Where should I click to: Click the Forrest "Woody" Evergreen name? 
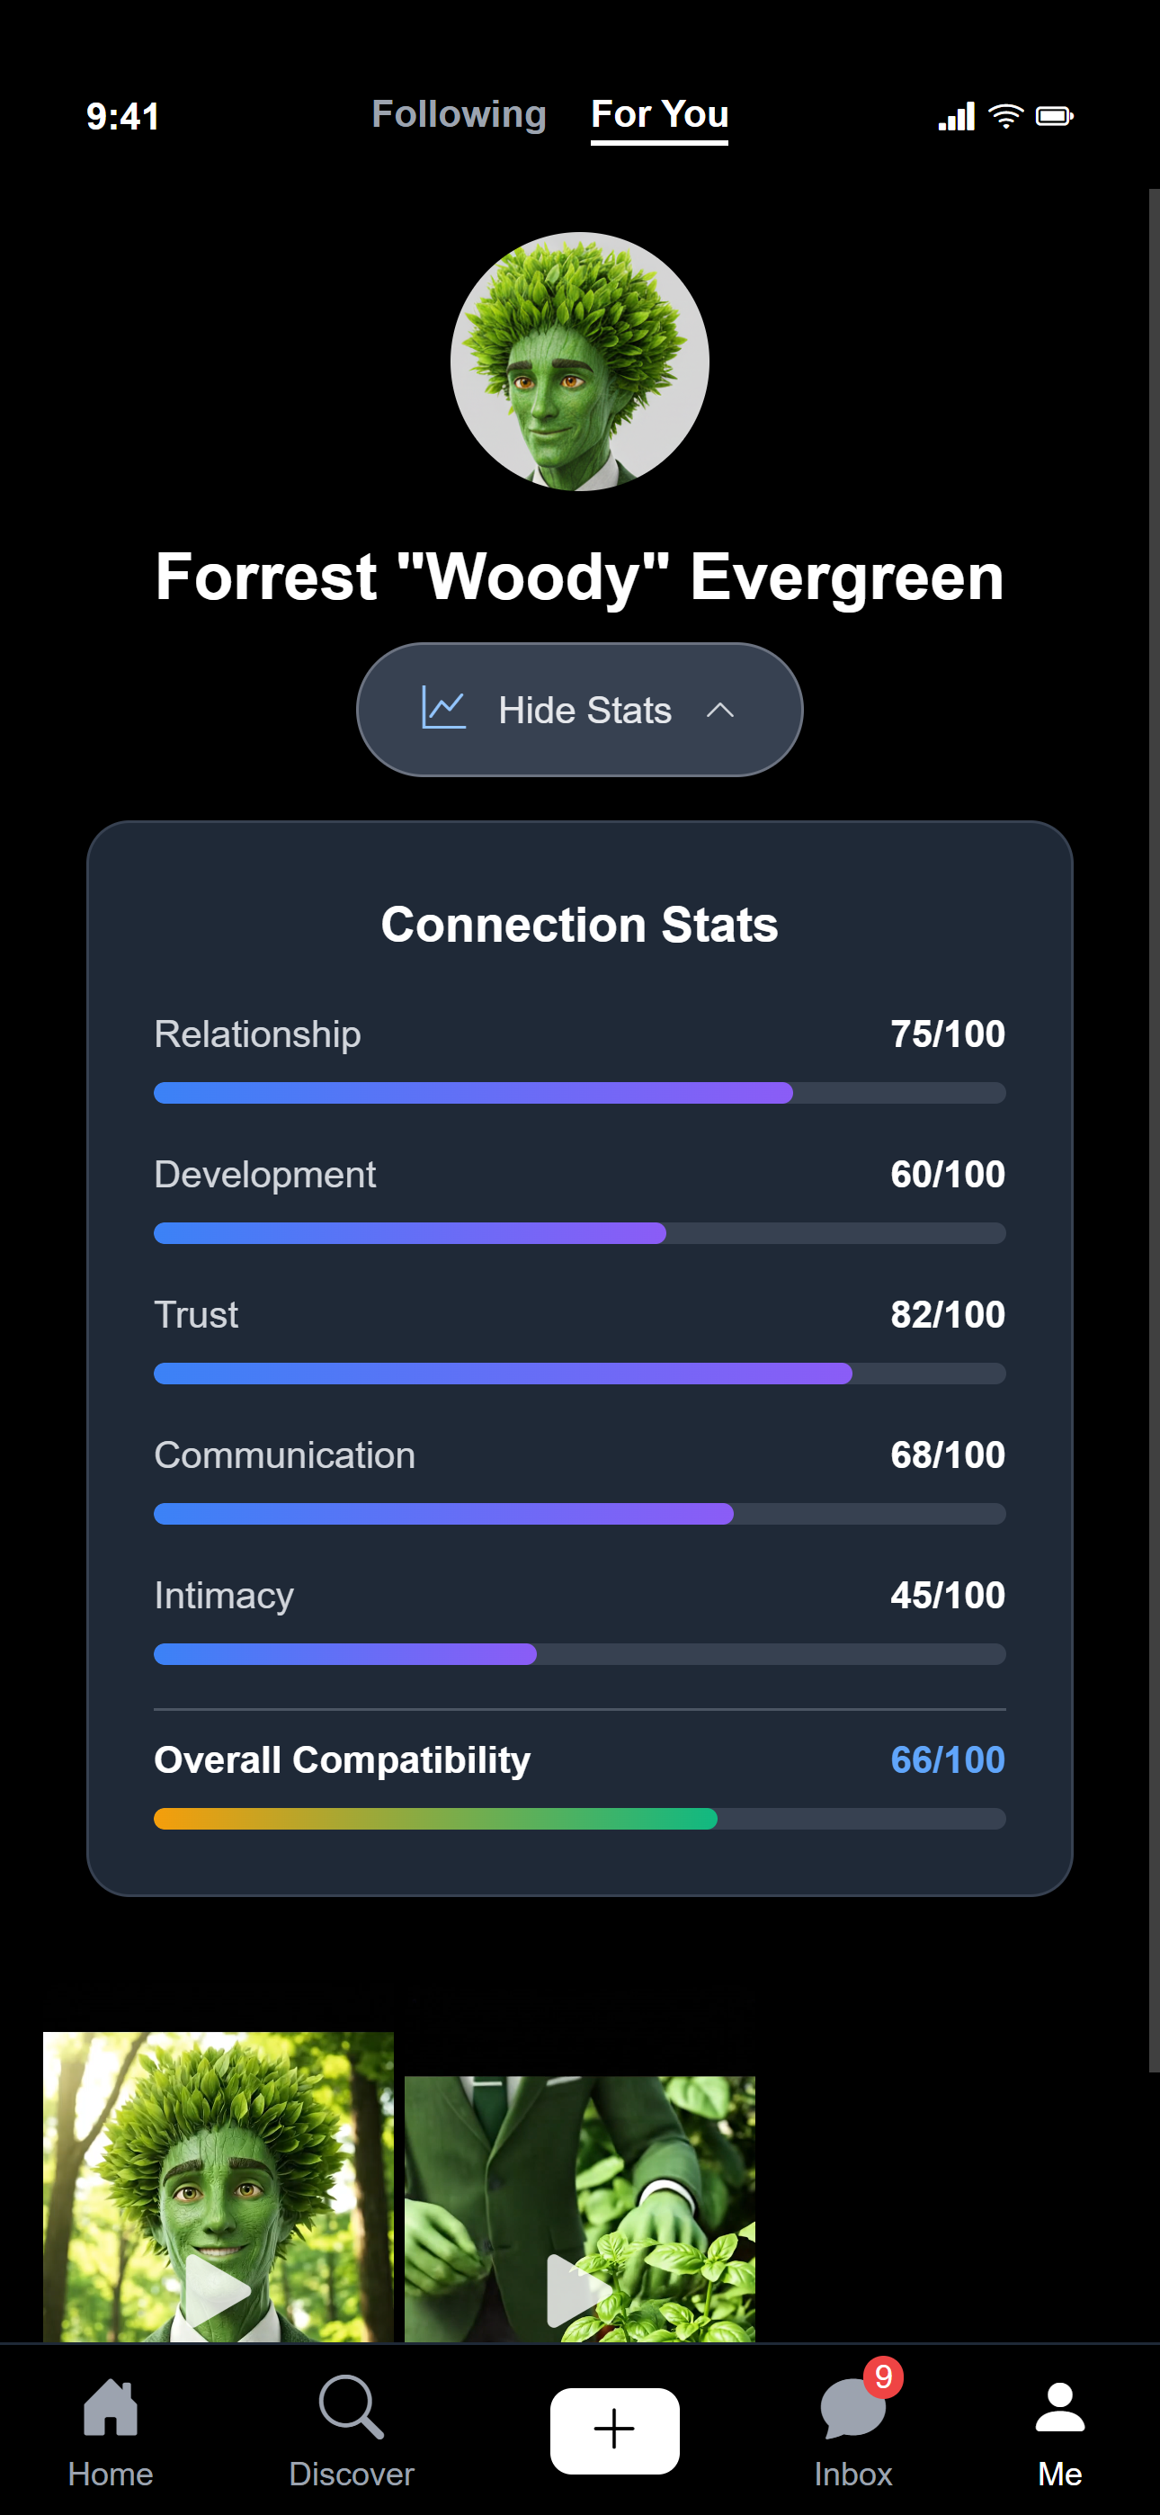[579, 576]
